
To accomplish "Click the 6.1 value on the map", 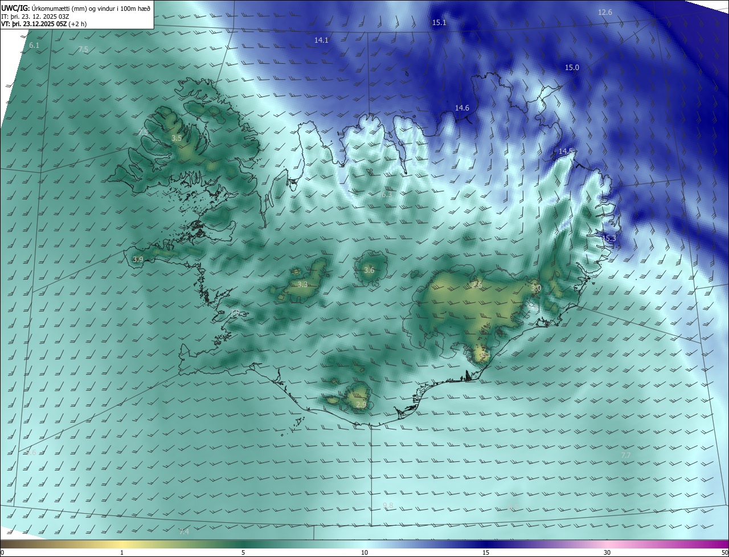I will tap(34, 46).
